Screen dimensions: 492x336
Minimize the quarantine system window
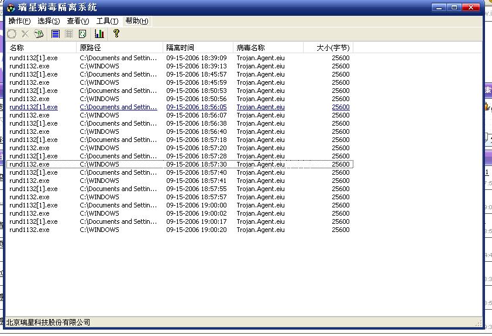coord(439,8)
